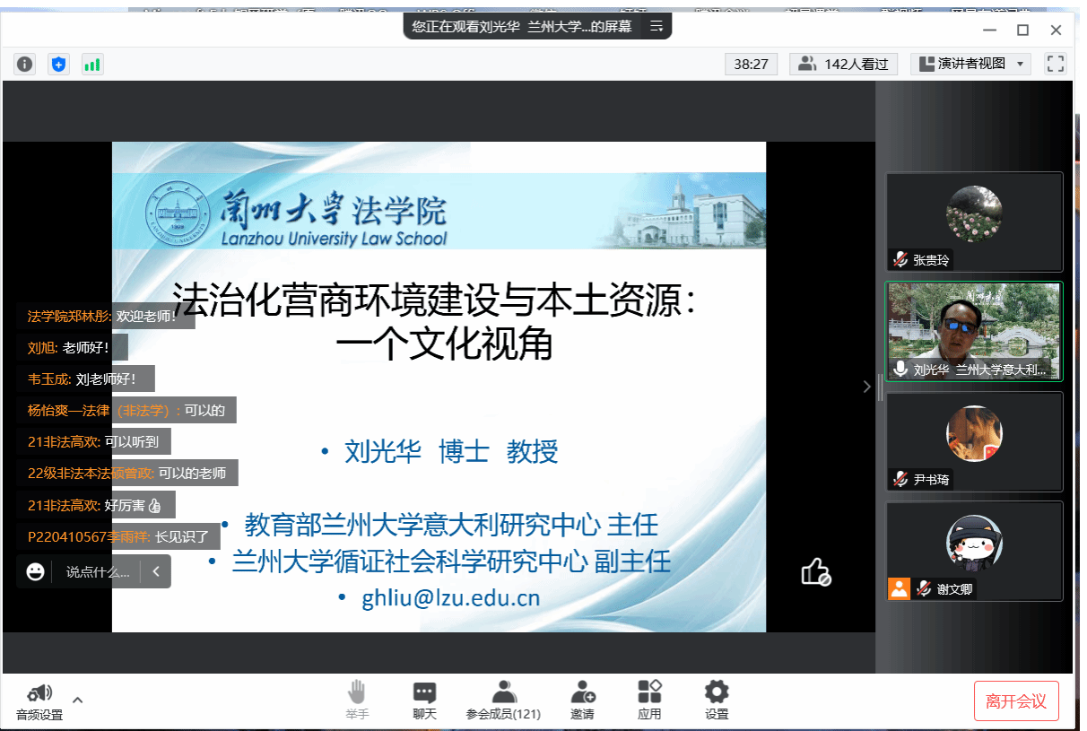The image size is (1087, 731).
Task: Open the meeting info icon
Action: tap(24, 64)
